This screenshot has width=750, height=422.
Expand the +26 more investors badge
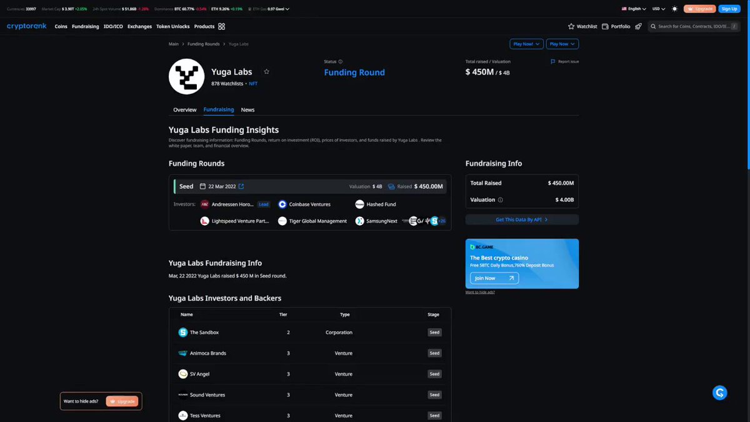coord(442,221)
